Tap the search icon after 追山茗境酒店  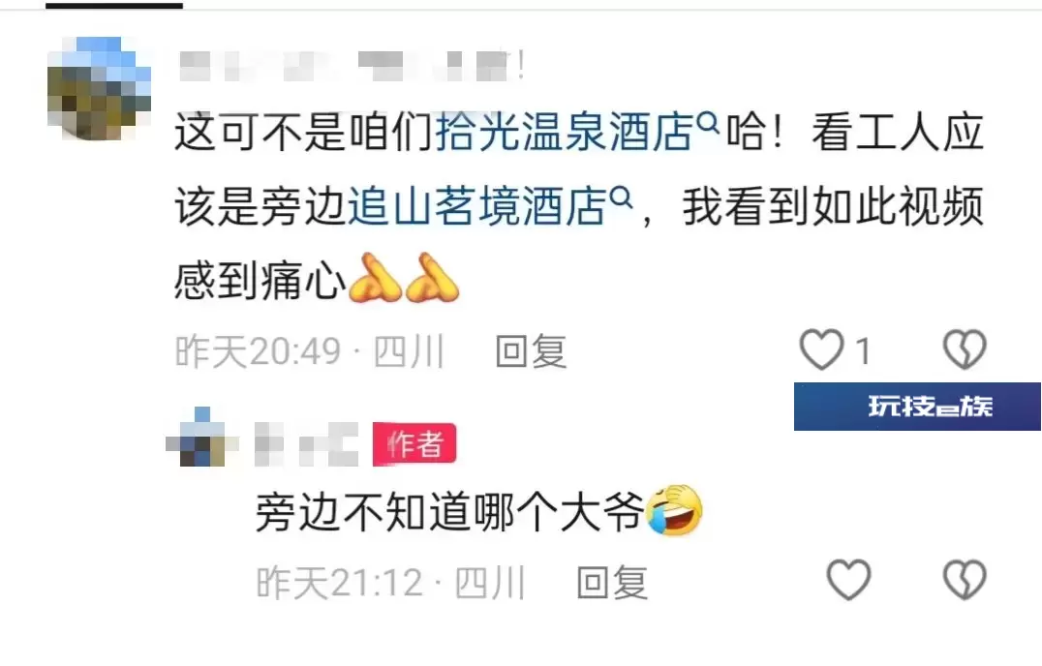click(622, 197)
